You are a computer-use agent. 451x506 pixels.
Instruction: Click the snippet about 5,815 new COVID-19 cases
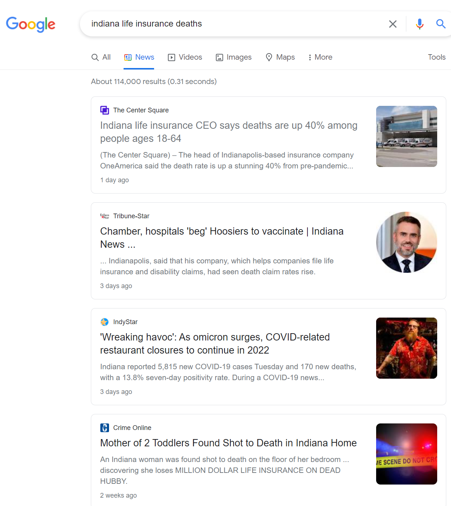(228, 372)
